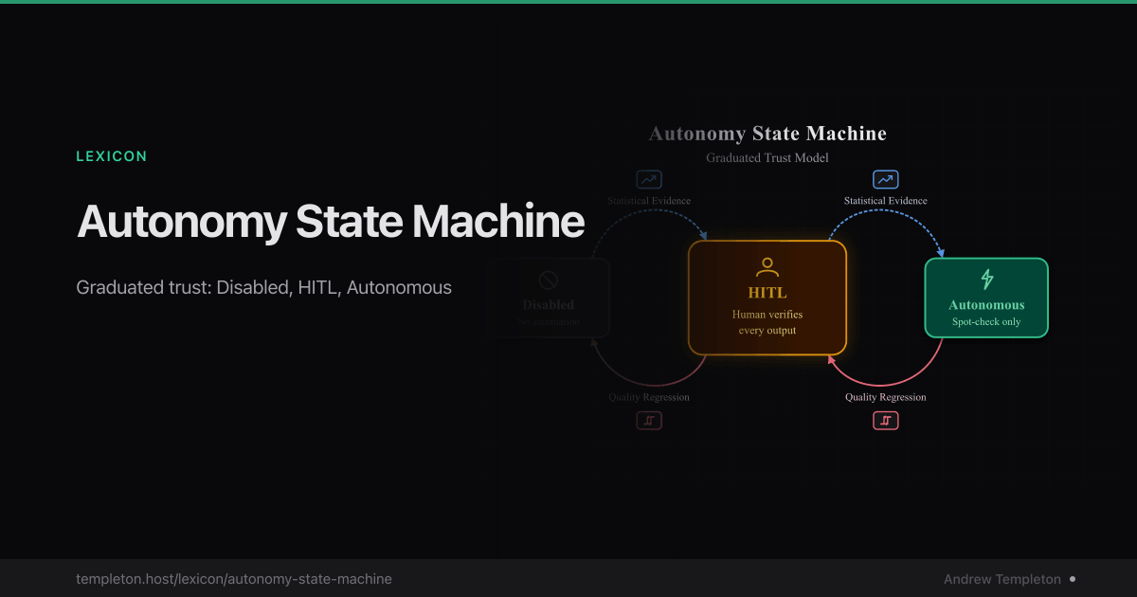This screenshot has width=1137, height=597.
Task: Click the 'Graduated Trust Model' caption
Action: [767, 157]
